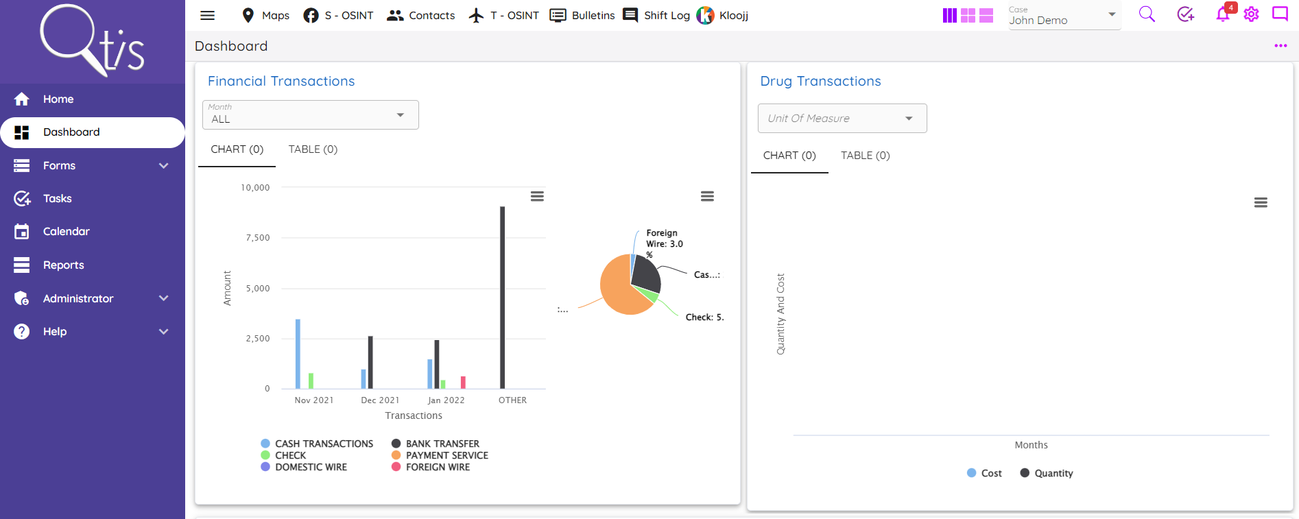Open the chat message icon
Screen dimensions: 1299x519
[x=1280, y=14]
